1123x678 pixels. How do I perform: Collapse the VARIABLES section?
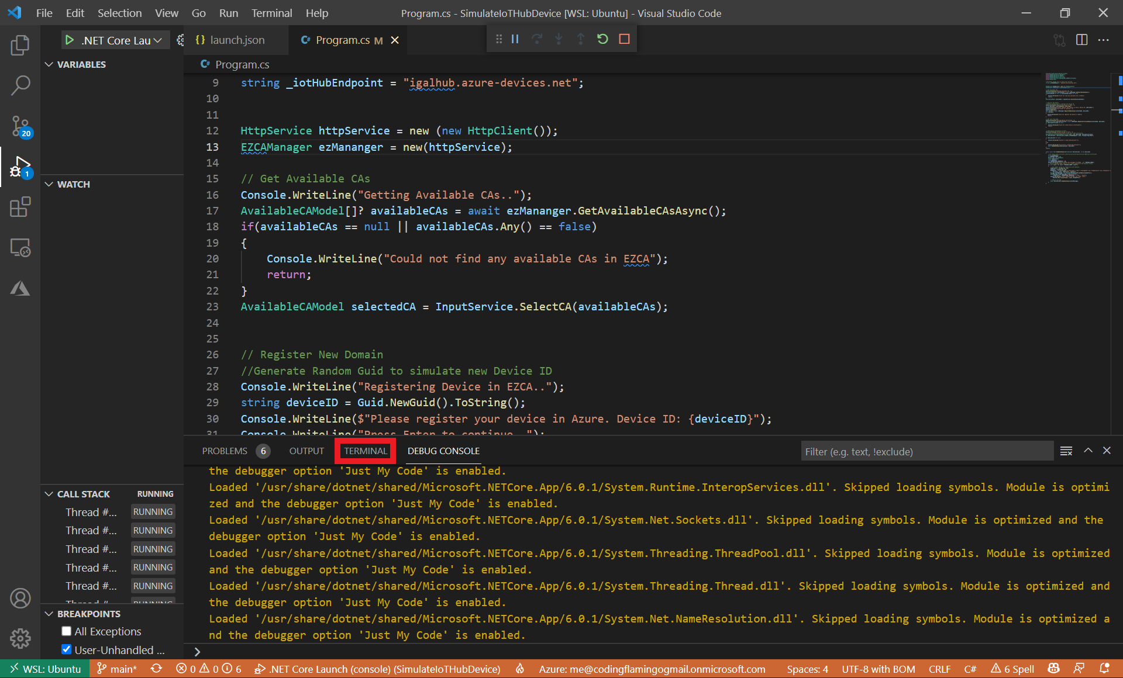[x=49, y=64]
